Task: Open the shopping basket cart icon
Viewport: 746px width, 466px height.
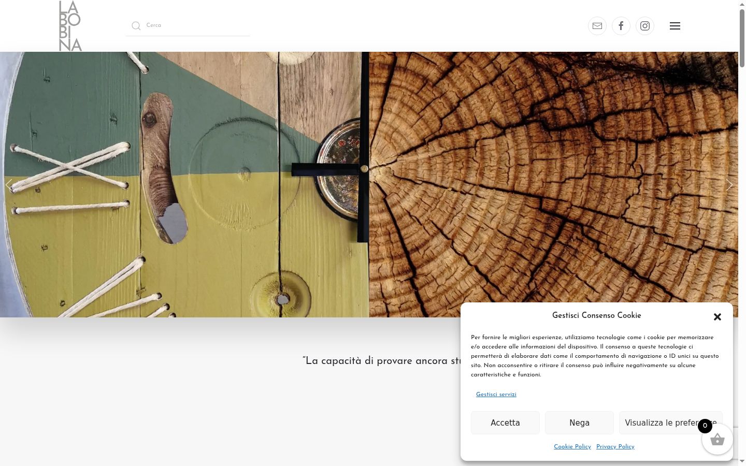Action: point(718,440)
